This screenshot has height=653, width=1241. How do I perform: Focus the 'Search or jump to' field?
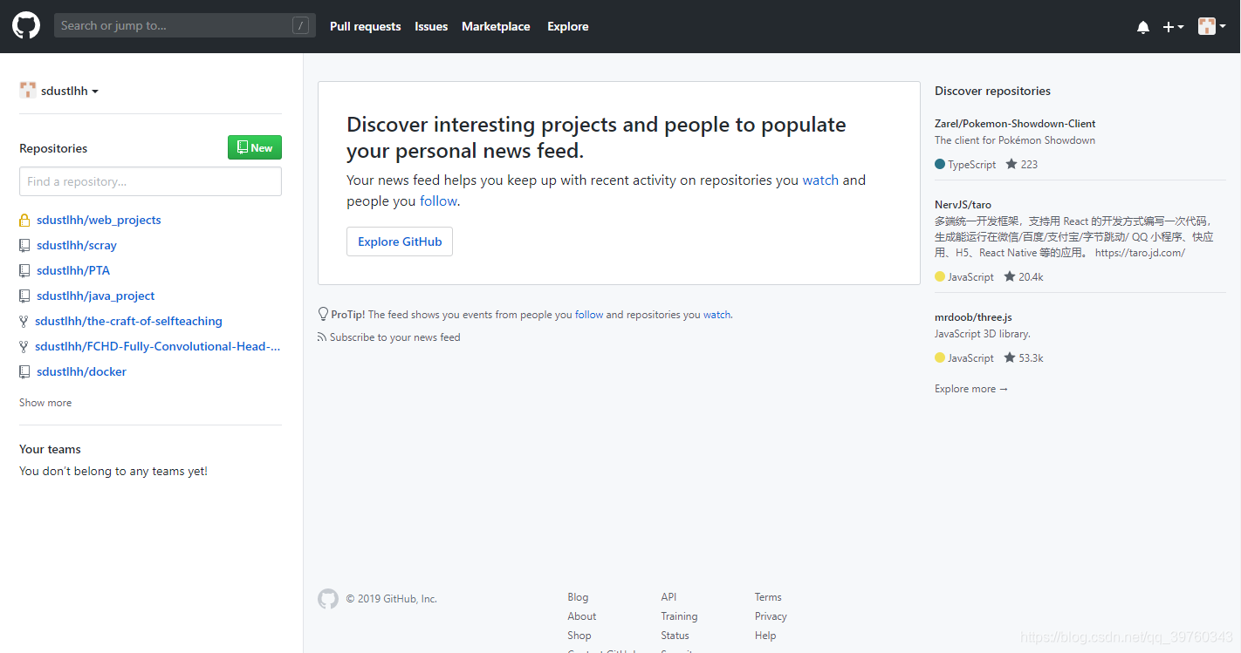pyautogui.click(x=185, y=26)
